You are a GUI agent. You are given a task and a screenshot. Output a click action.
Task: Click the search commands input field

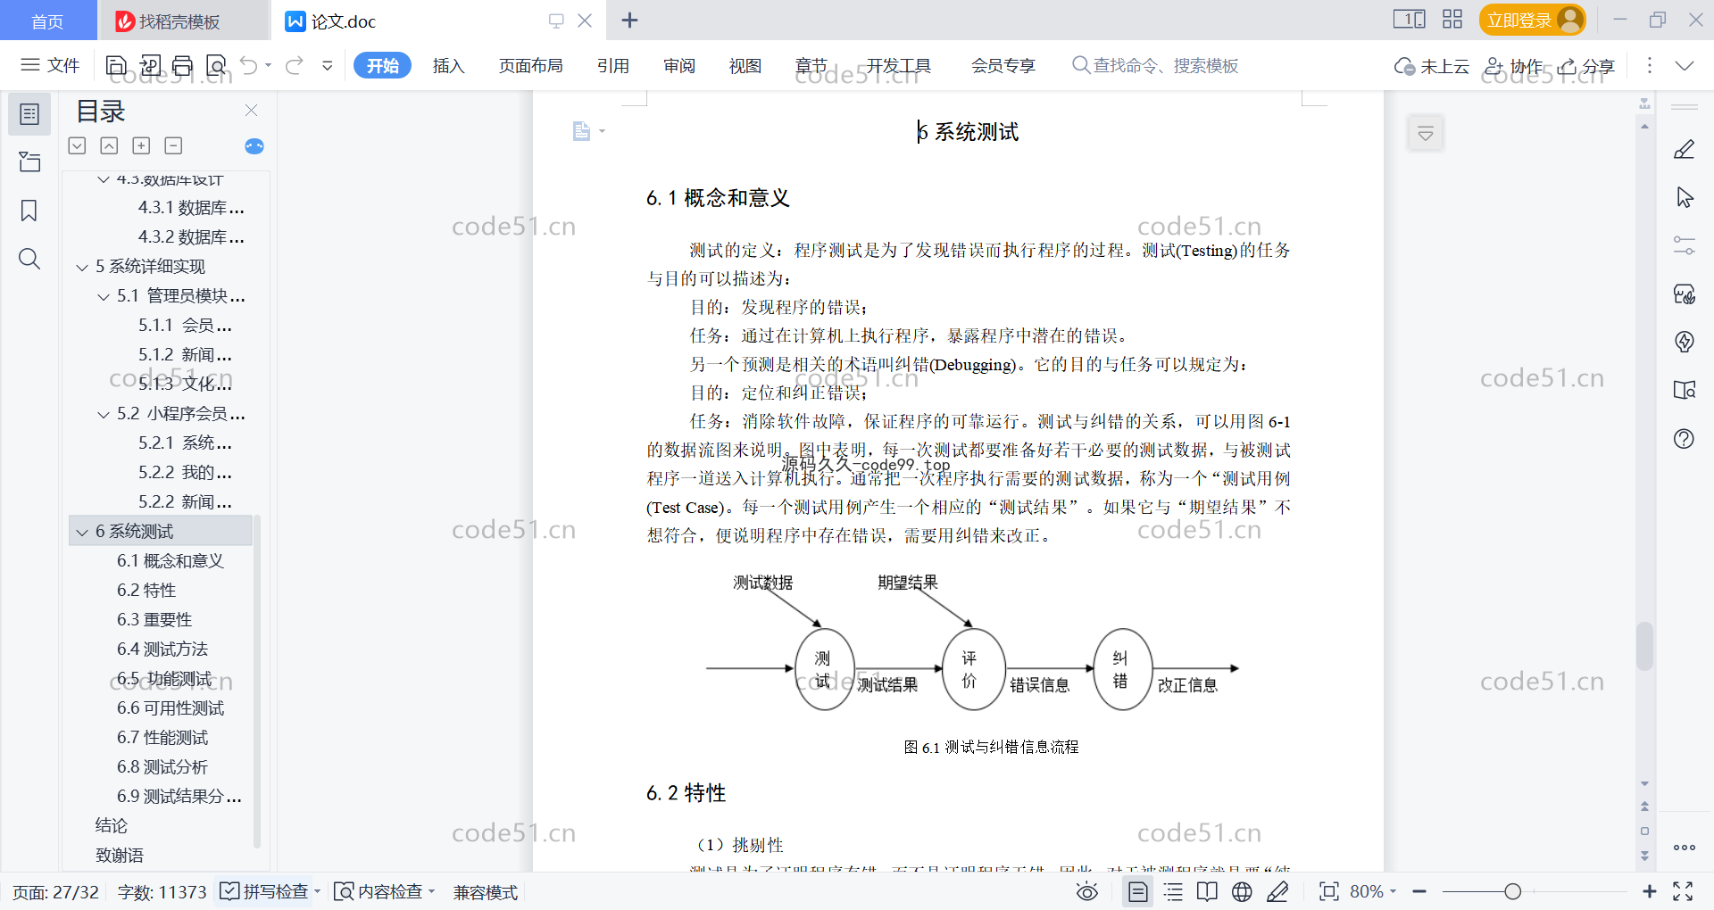(1156, 65)
